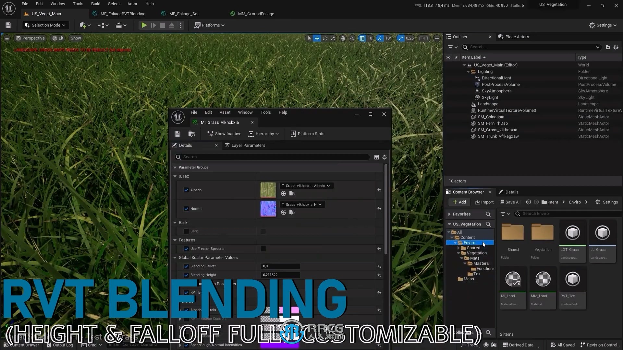Toggle property matrix table icon beside search
Image resolution: width=623 pixels, height=350 pixels.
[376, 157]
